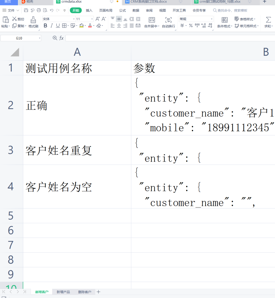This screenshot has width=275, height=298.
Task: Expand the Paste (粘贴) dropdown arrow
Action: click(x=9, y=26)
